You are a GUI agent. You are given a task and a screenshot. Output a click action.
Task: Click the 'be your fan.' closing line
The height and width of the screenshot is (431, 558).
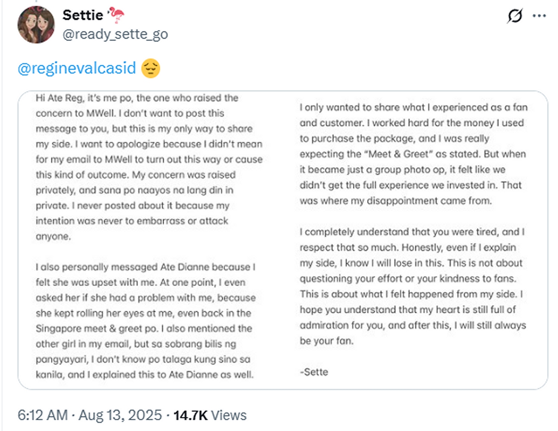pos(326,340)
